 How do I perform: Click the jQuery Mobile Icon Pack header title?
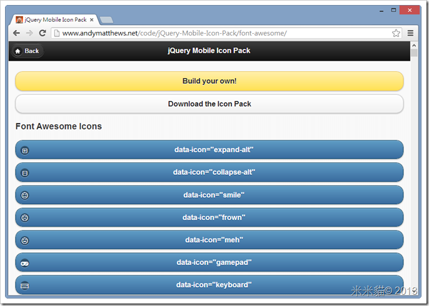(x=209, y=51)
